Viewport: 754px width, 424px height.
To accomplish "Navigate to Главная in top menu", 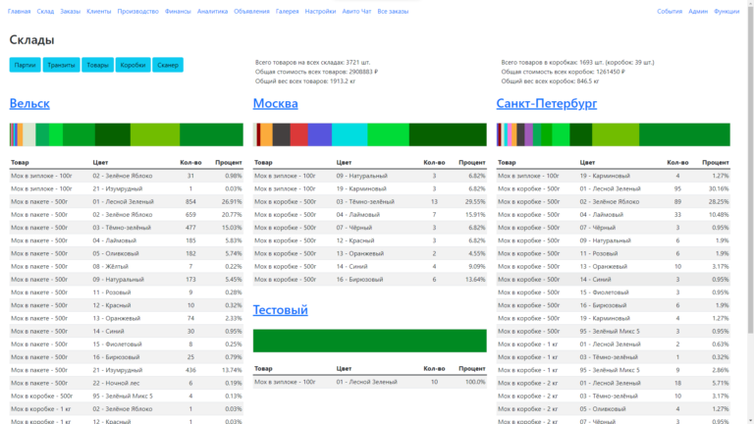I will pyautogui.click(x=20, y=10).
